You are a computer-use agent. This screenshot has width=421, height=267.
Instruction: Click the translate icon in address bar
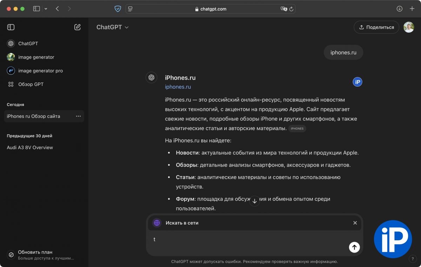pos(284,9)
